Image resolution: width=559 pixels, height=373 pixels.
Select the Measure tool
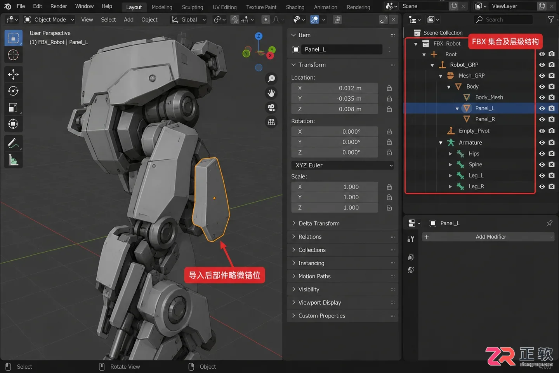13,160
